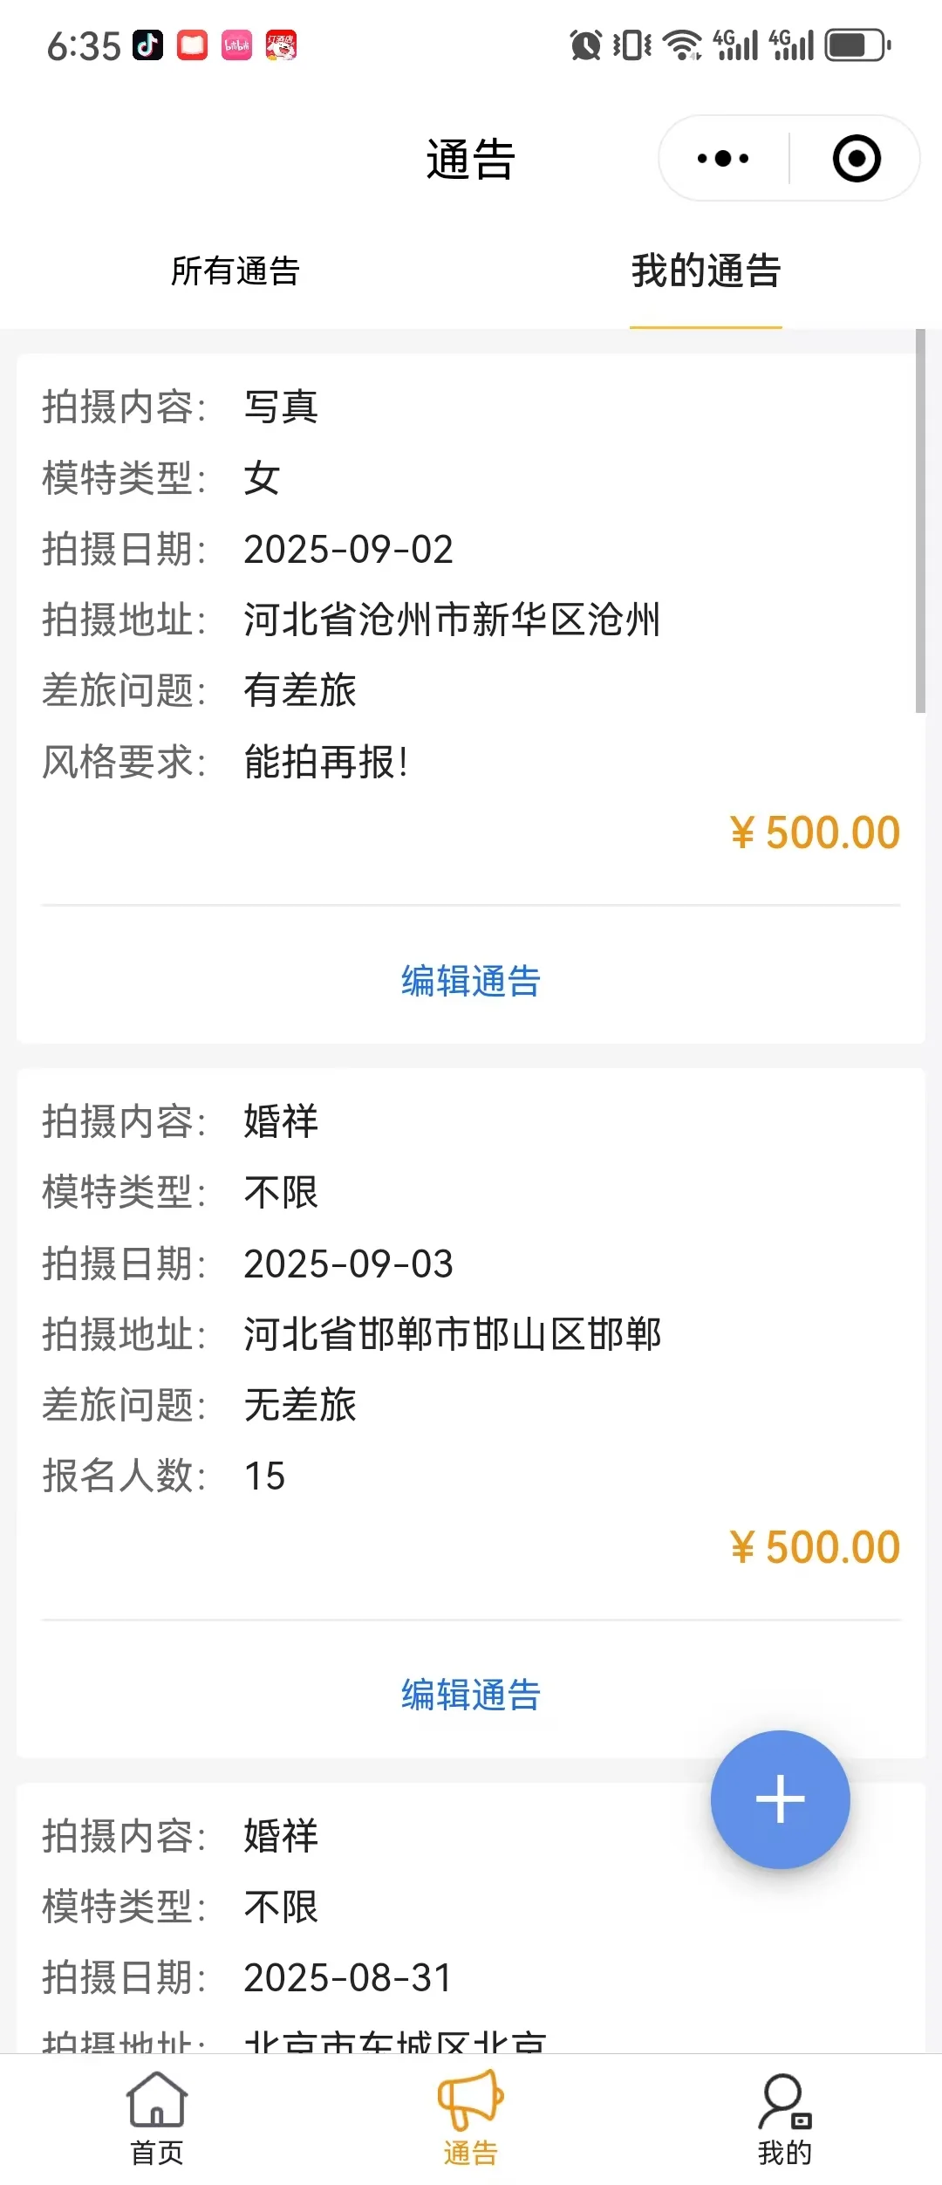
Task: Click 编辑通告 for the 写真 notice
Action: [x=471, y=981]
